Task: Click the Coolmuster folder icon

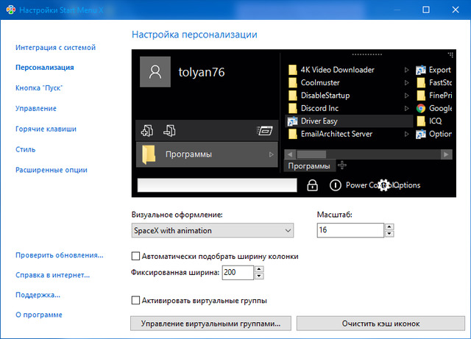Action: (x=293, y=82)
